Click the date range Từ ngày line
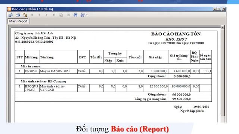Viewport: 239px width, 134px height. (176, 43)
